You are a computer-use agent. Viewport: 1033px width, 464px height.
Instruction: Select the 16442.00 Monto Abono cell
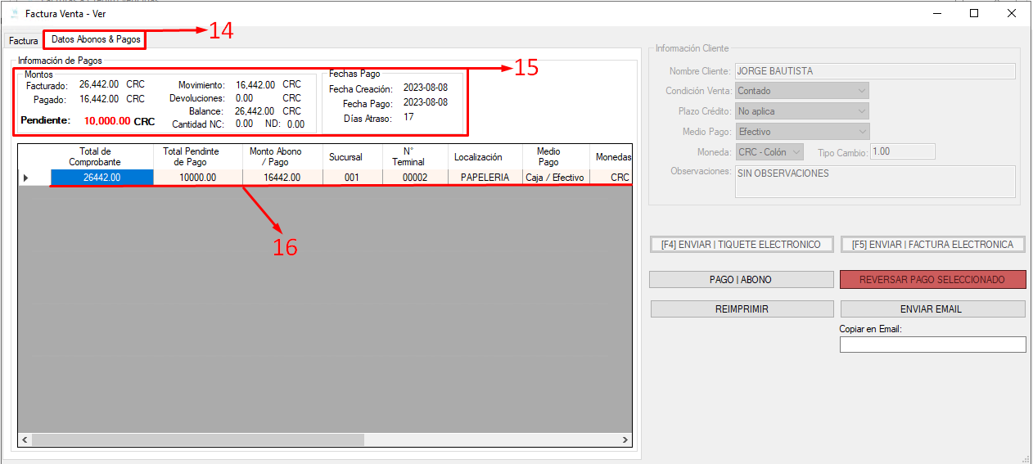coord(282,177)
